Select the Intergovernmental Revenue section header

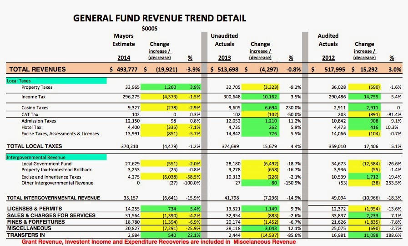[x=56, y=157]
